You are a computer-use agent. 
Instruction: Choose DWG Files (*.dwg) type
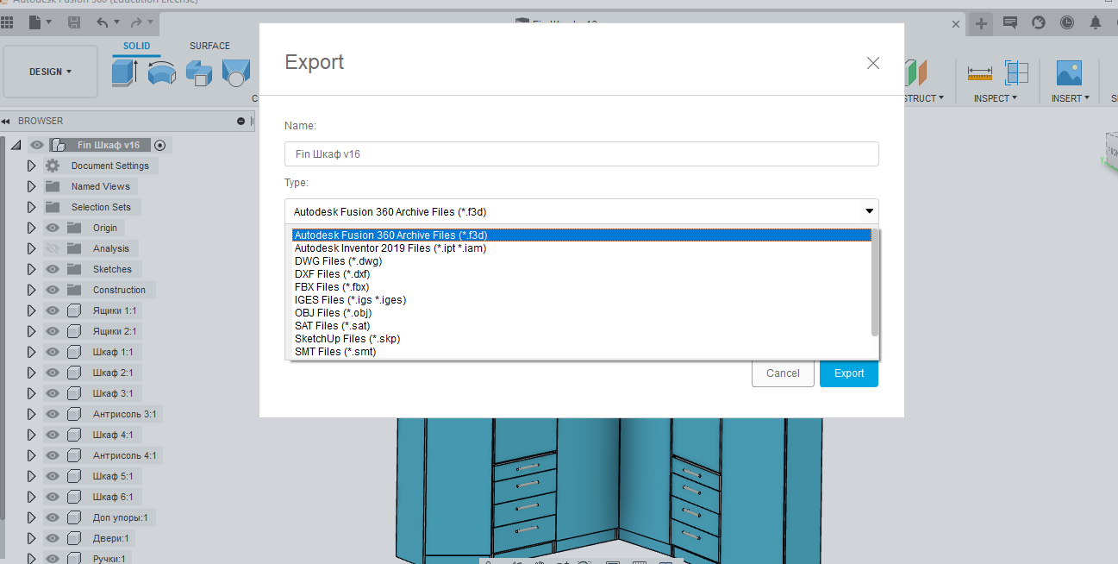pos(582,261)
